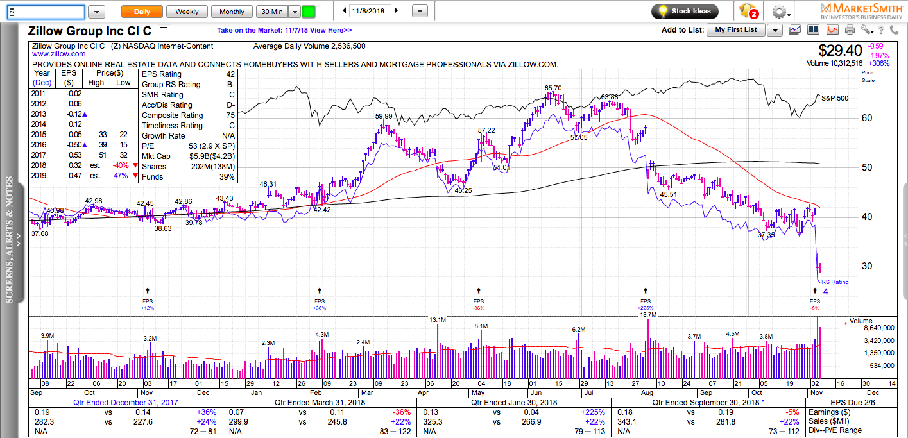The image size is (908, 438).
Task: Open the four-panel grid layout icon
Action: click(x=813, y=29)
